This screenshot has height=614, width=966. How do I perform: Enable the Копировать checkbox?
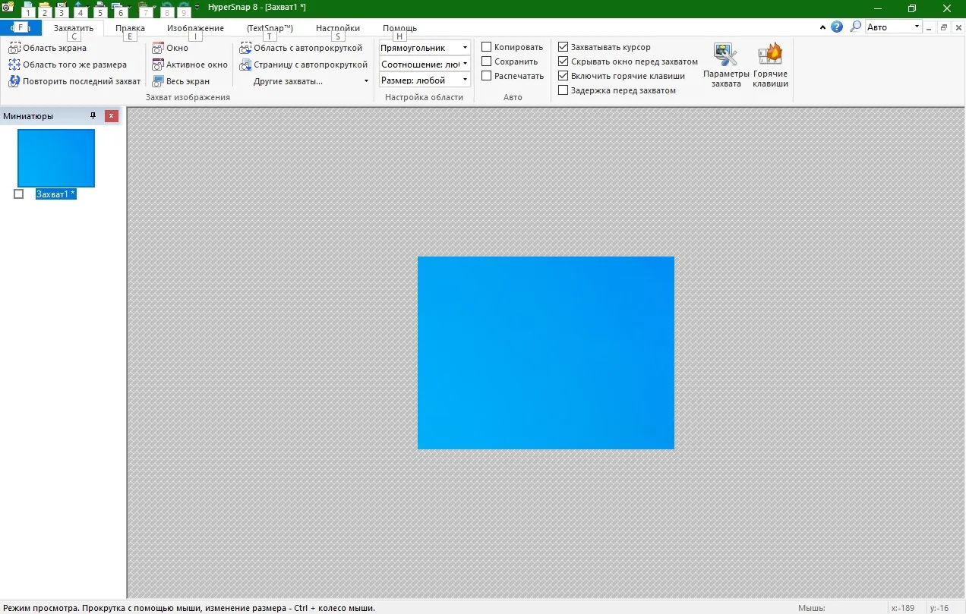pos(487,47)
